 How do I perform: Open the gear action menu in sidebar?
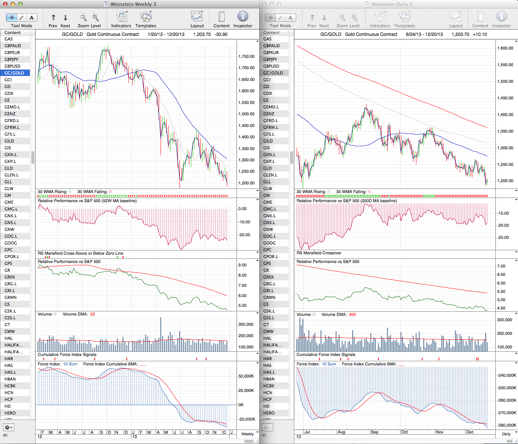click(9, 427)
